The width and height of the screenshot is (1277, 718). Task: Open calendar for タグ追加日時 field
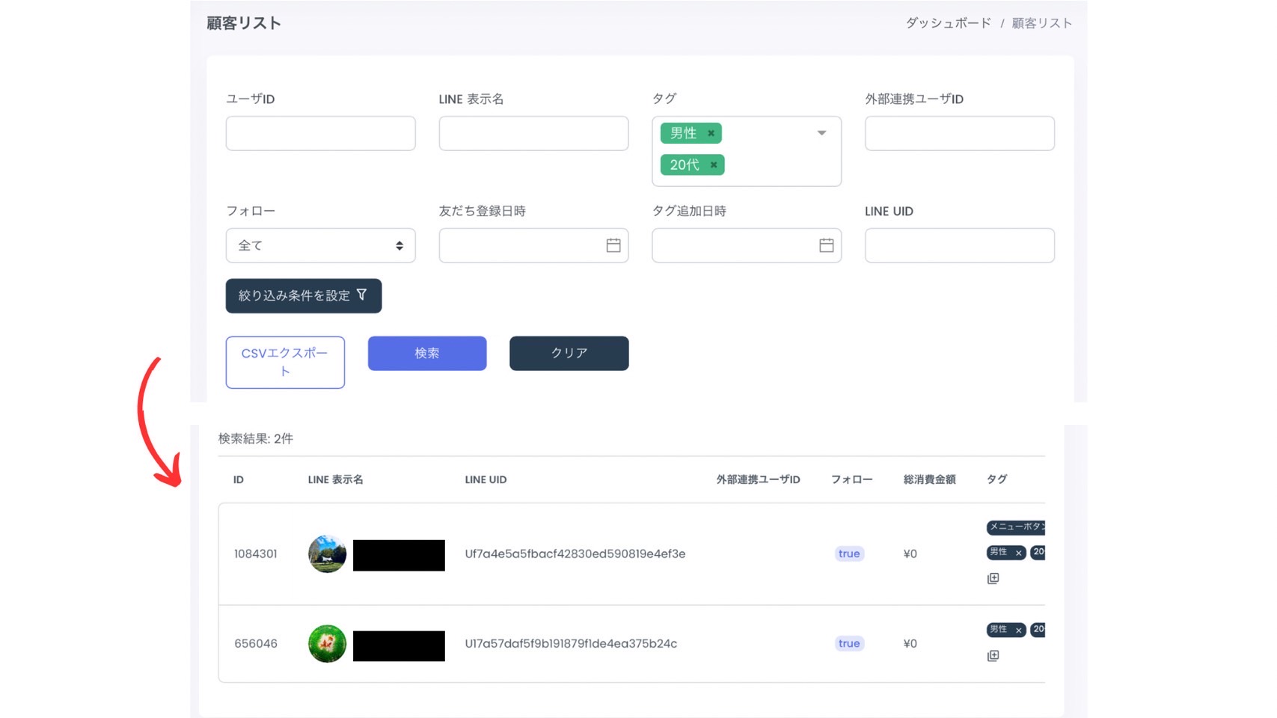(x=826, y=245)
